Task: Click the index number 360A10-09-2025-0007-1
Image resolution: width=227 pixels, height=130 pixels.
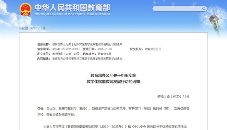Action: [x=66, y=49]
